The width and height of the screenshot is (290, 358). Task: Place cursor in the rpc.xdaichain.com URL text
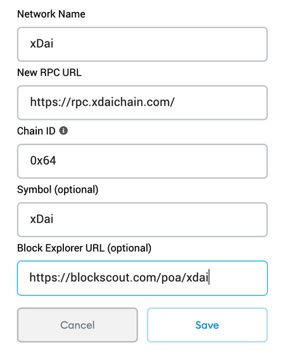point(102,102)
